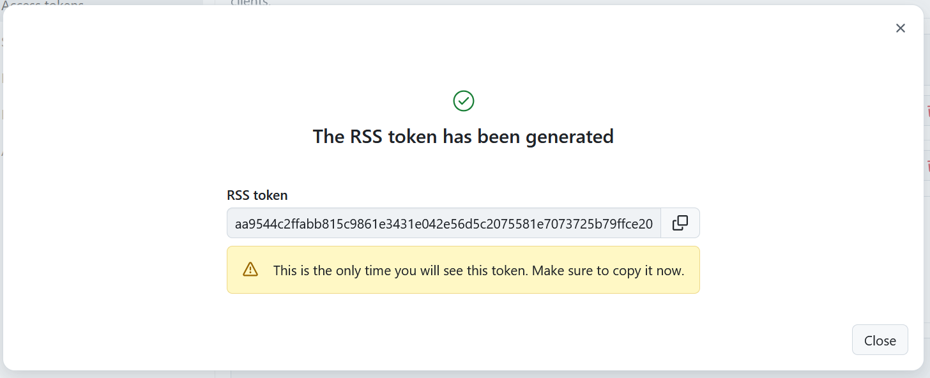Click the dialog title text
This screenshot has width=930, height=378.
[x=462, y=136]
